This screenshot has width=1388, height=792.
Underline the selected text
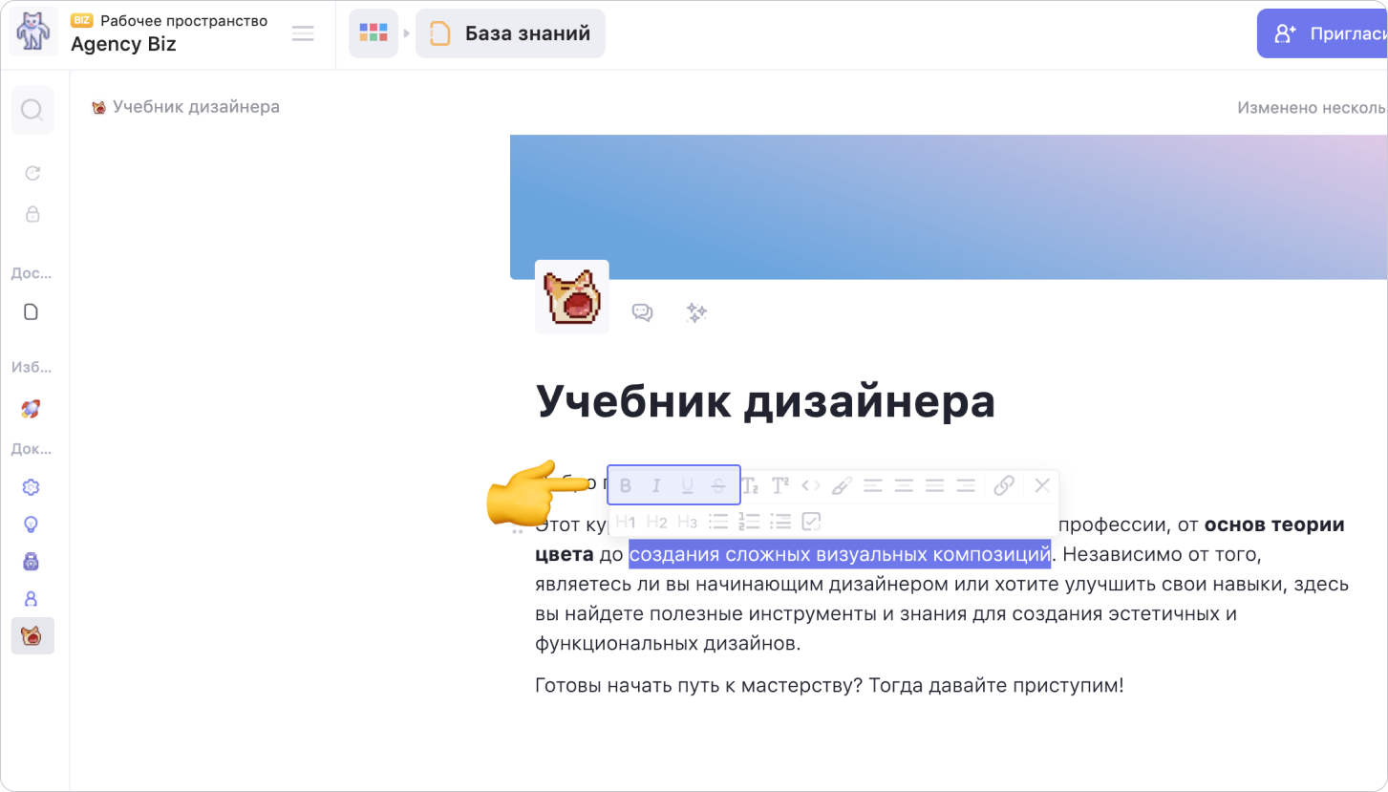click(687, 485)
